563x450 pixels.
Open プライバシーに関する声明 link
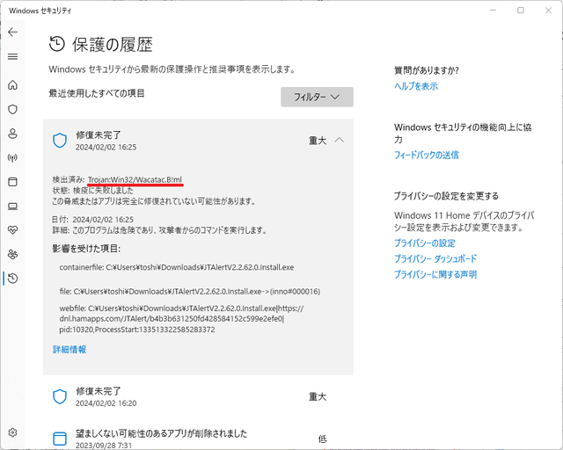[x=435, y=274]
